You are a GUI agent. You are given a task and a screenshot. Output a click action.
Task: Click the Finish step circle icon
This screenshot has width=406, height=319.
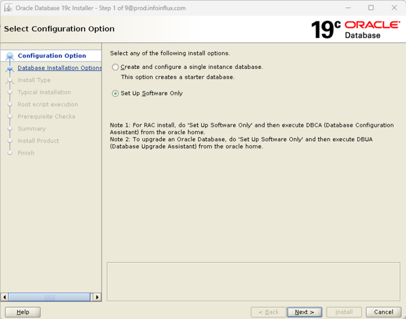10,153
